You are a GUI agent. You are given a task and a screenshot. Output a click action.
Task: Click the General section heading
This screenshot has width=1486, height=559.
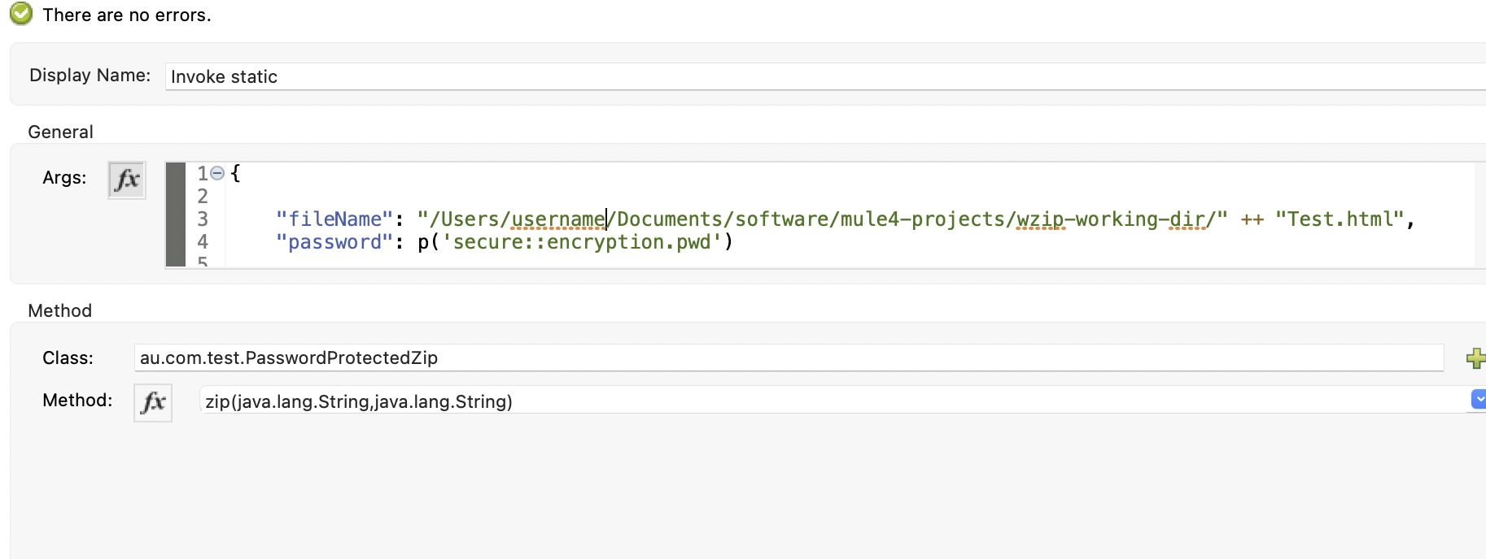click(x=60, y=132)
